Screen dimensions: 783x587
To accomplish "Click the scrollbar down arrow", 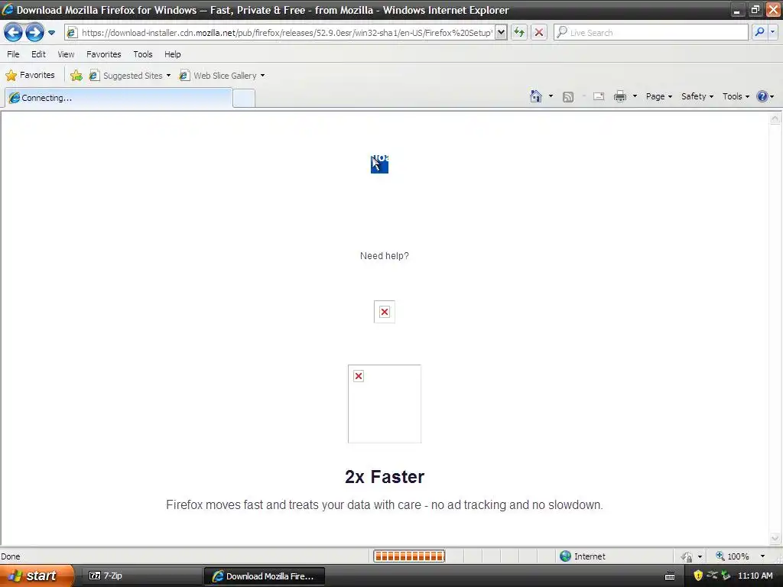I will click(775, 538).
